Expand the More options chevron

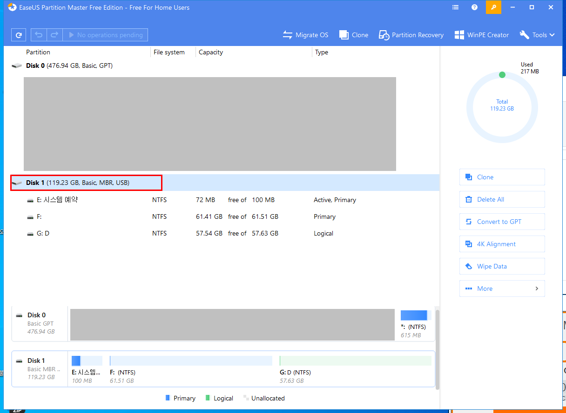[x=537, y=288]
